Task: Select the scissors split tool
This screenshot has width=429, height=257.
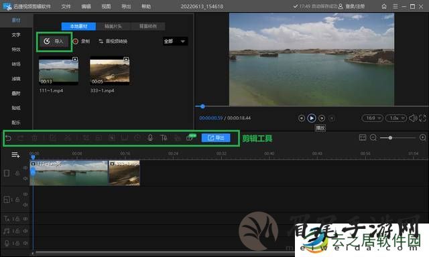Action: [67, 138]
